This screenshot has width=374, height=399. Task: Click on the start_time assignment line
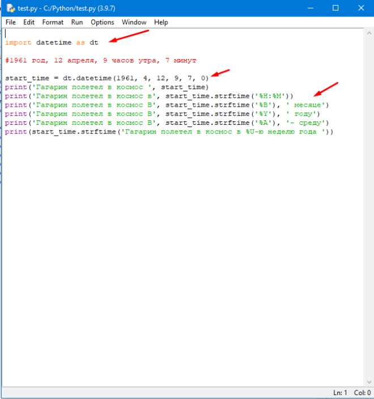point(107,78)
